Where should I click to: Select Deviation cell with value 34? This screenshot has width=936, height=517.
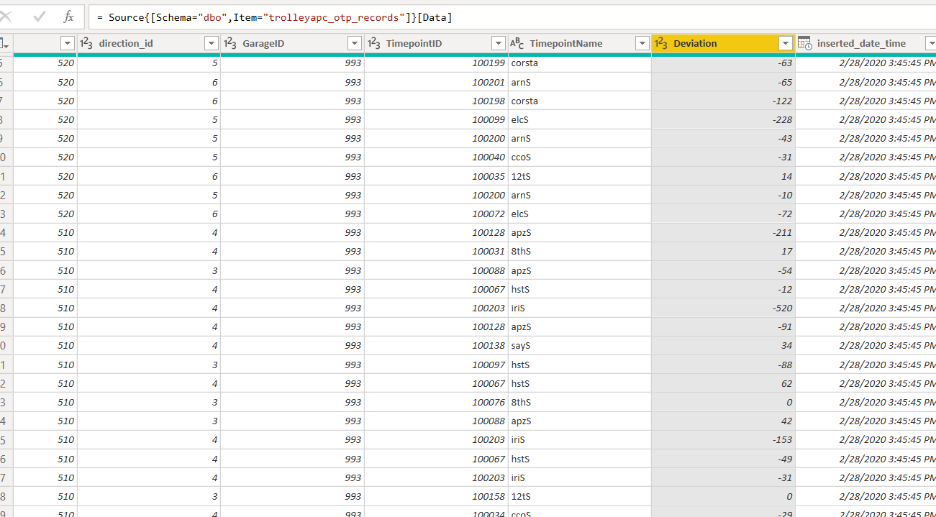coord(723,345)
